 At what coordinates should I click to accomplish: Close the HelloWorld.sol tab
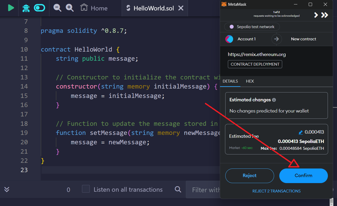coord(181,8)
